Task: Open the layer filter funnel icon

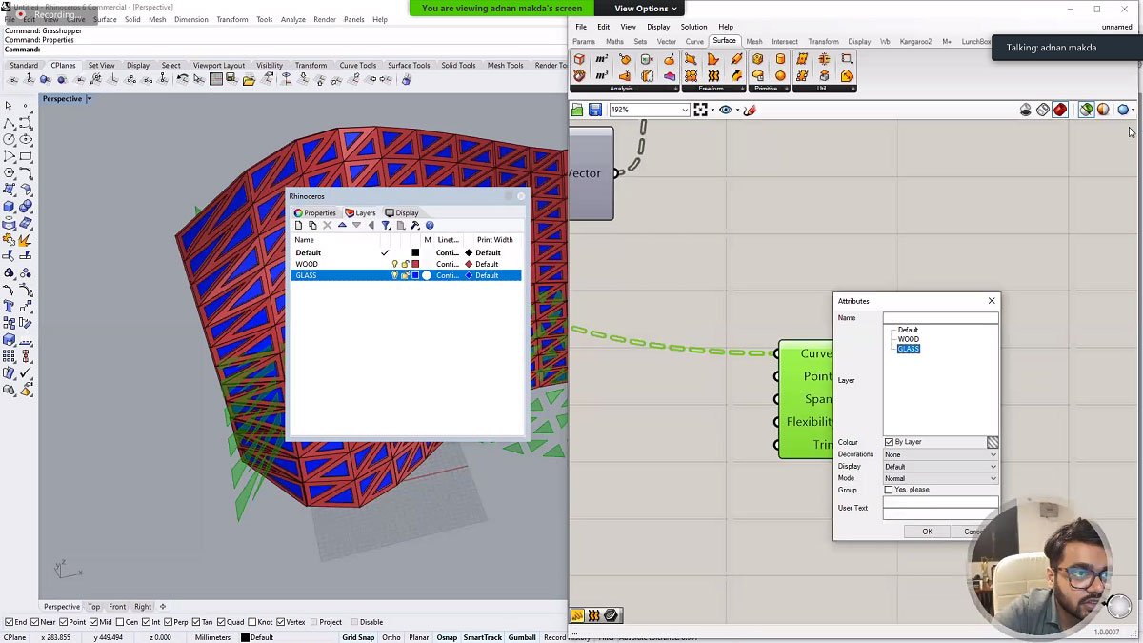Action: point(386,226)
